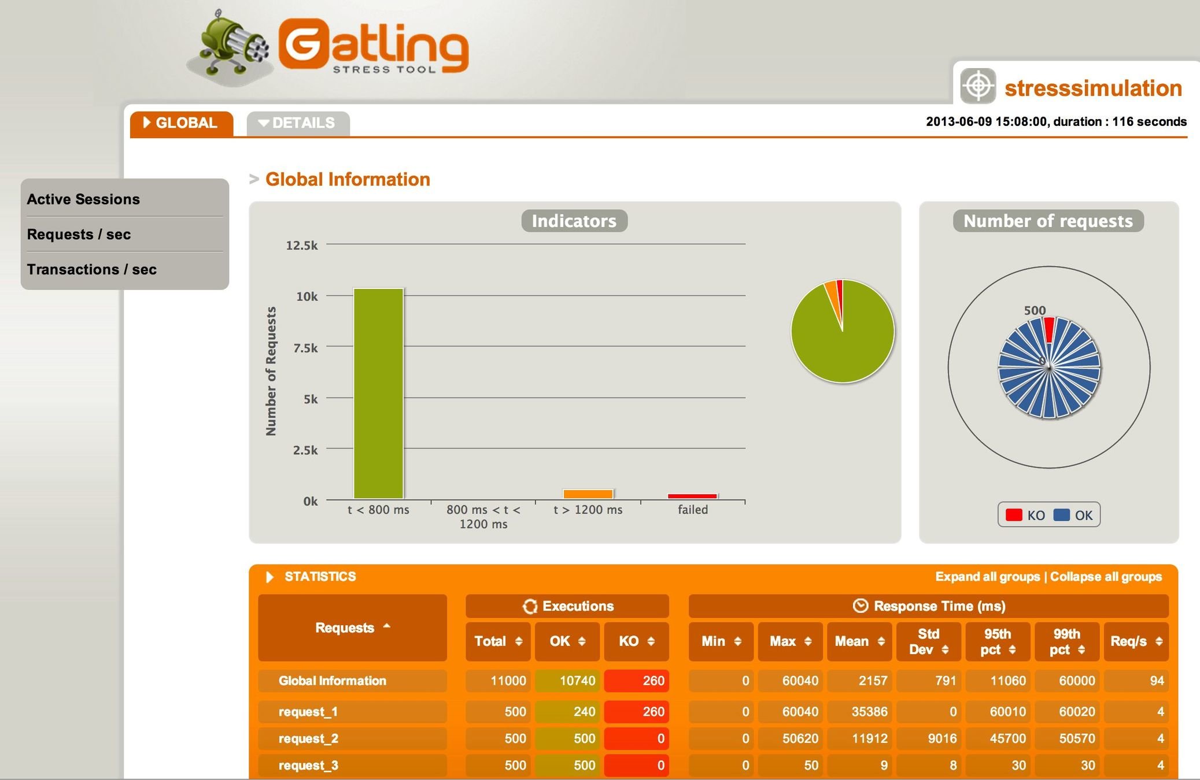Select the request_2 row name
Screen dimensions: 1200x780
click(x=308, y=738)
